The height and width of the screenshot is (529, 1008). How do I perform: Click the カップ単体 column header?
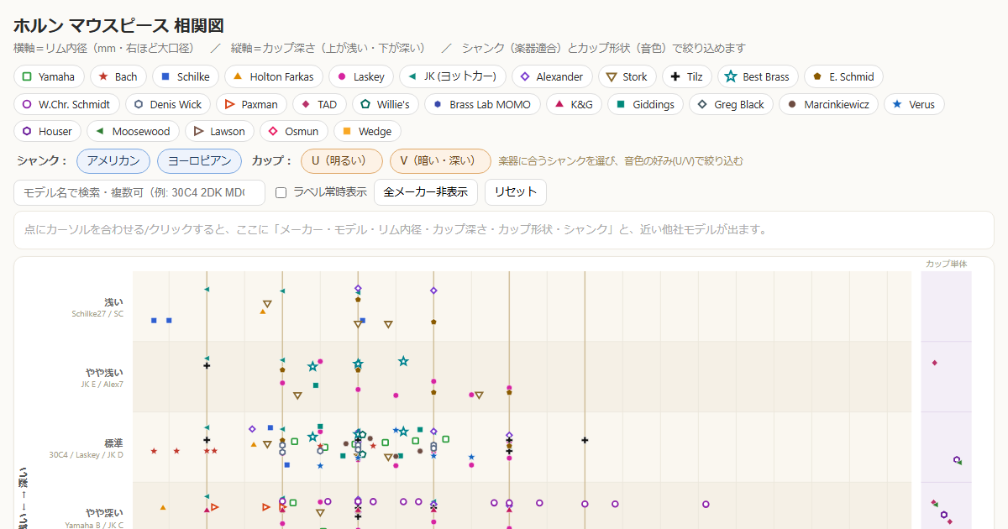point(946,264)
